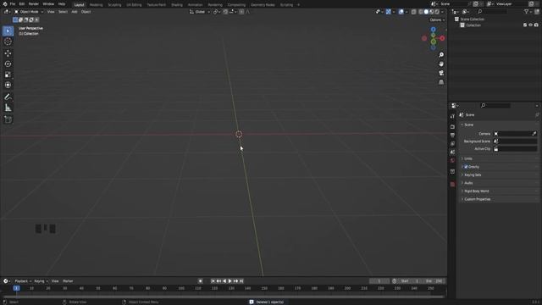Switch perspective/orthographic grid icon
The height and width of the screenshot is (305, 542).
[441, 82]
